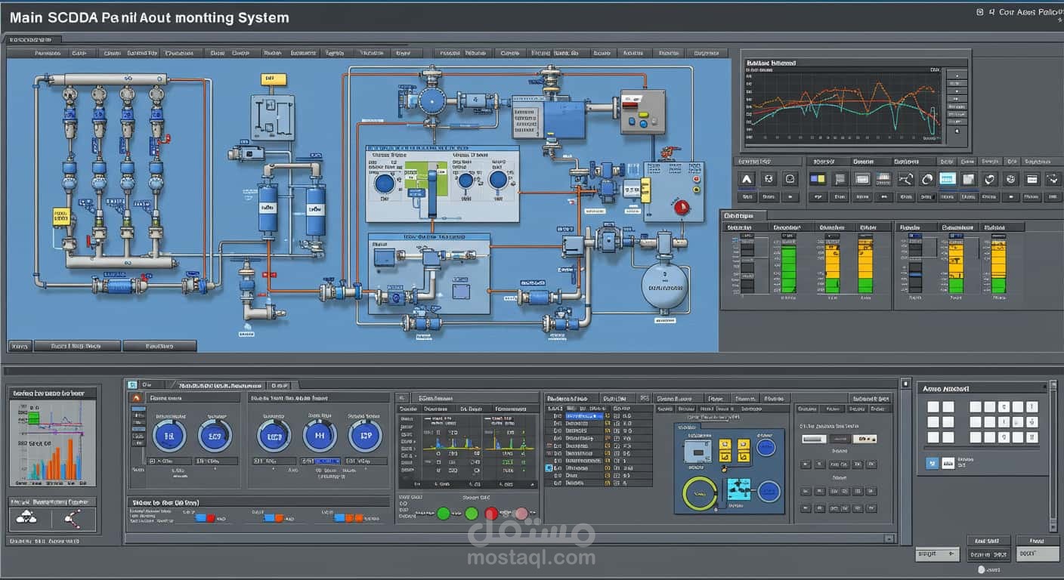Select the text-lines icon in tool palette
This screenshot has height=580, width=1064.
point(839,179)
